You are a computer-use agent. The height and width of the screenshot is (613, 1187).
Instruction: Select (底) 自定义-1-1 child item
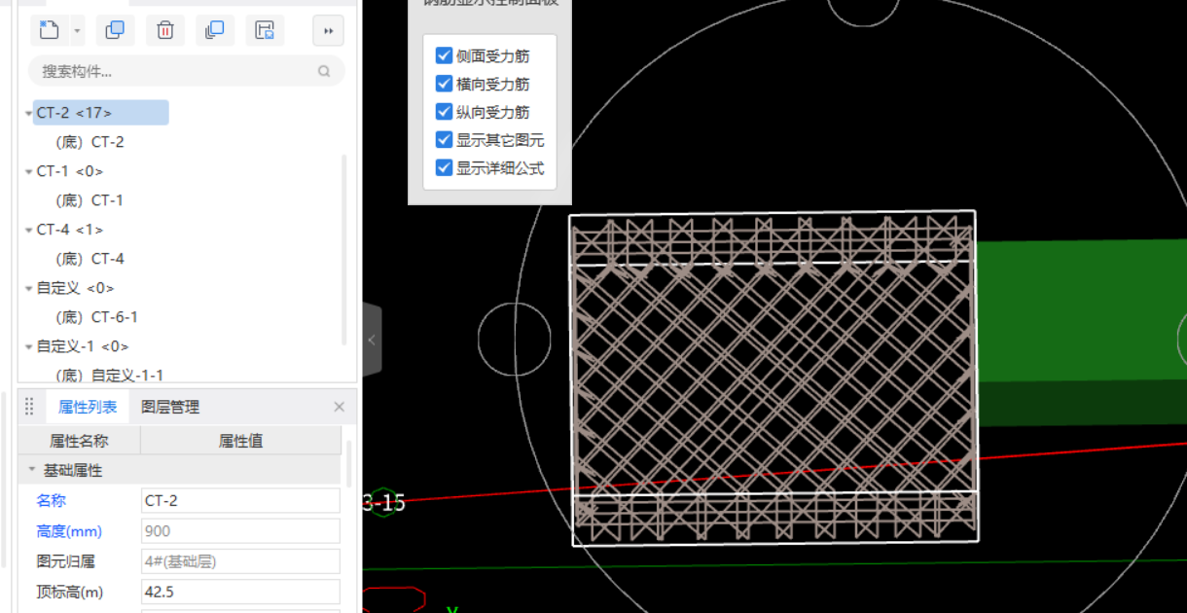[x=109, y=375]
